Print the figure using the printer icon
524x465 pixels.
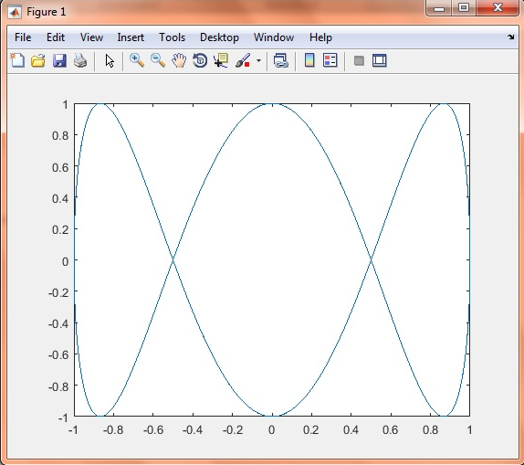80,61
